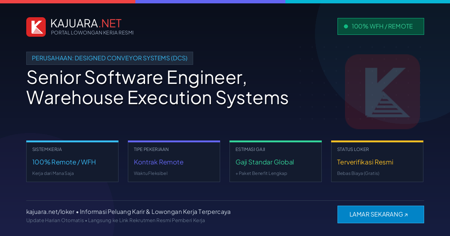Click the LAMAR SEKARANG button
This screenshot has height=236, width=450.
pyautogui.click(x=381, y=214)
